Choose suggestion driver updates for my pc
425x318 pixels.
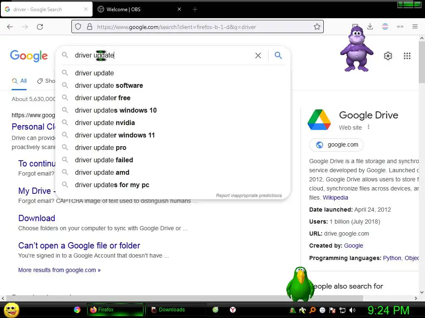(x=173, y=185)
